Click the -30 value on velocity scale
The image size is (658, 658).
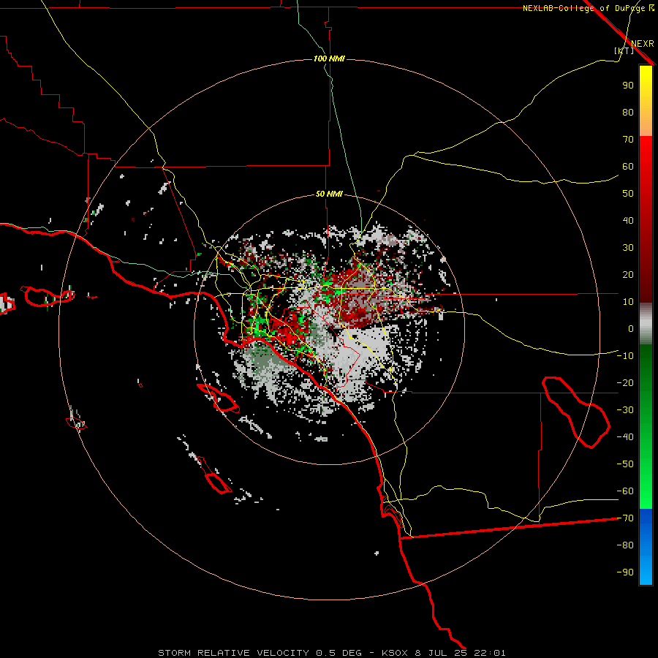pos(625,410)
